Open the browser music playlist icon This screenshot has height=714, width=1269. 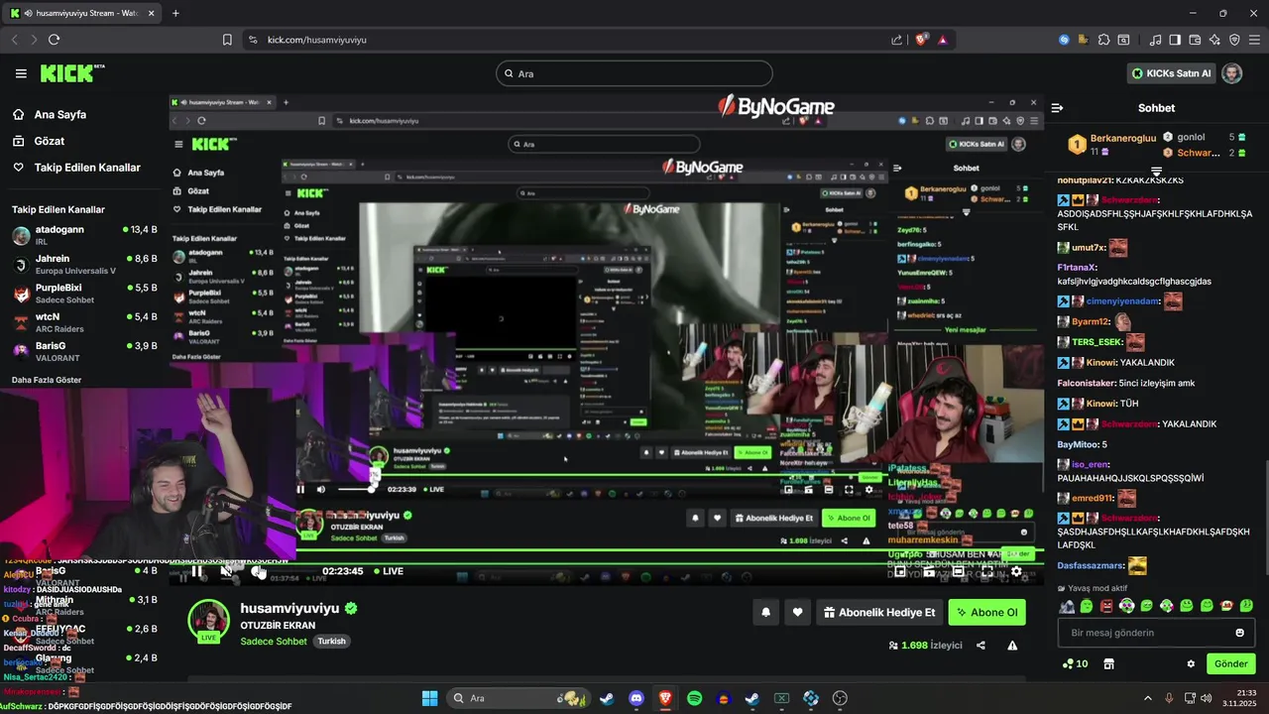click(1155, 40)
